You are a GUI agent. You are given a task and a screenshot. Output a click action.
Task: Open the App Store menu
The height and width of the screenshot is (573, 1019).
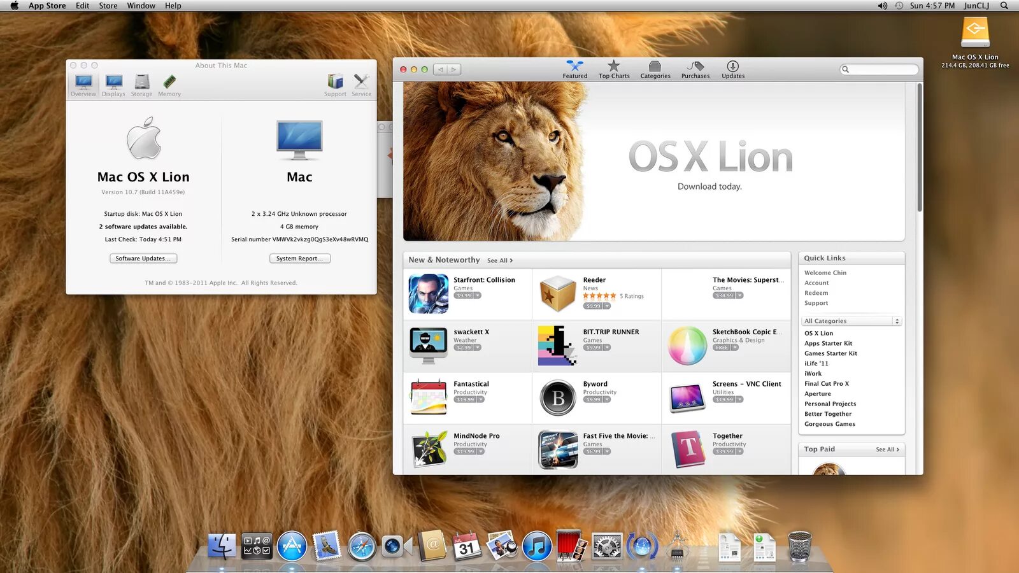[x=47, y=6]
